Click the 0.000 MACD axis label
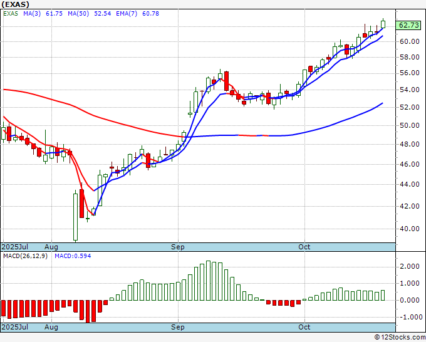 410,300
